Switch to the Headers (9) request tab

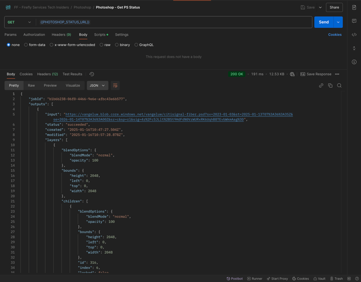[x=61, y=35]
